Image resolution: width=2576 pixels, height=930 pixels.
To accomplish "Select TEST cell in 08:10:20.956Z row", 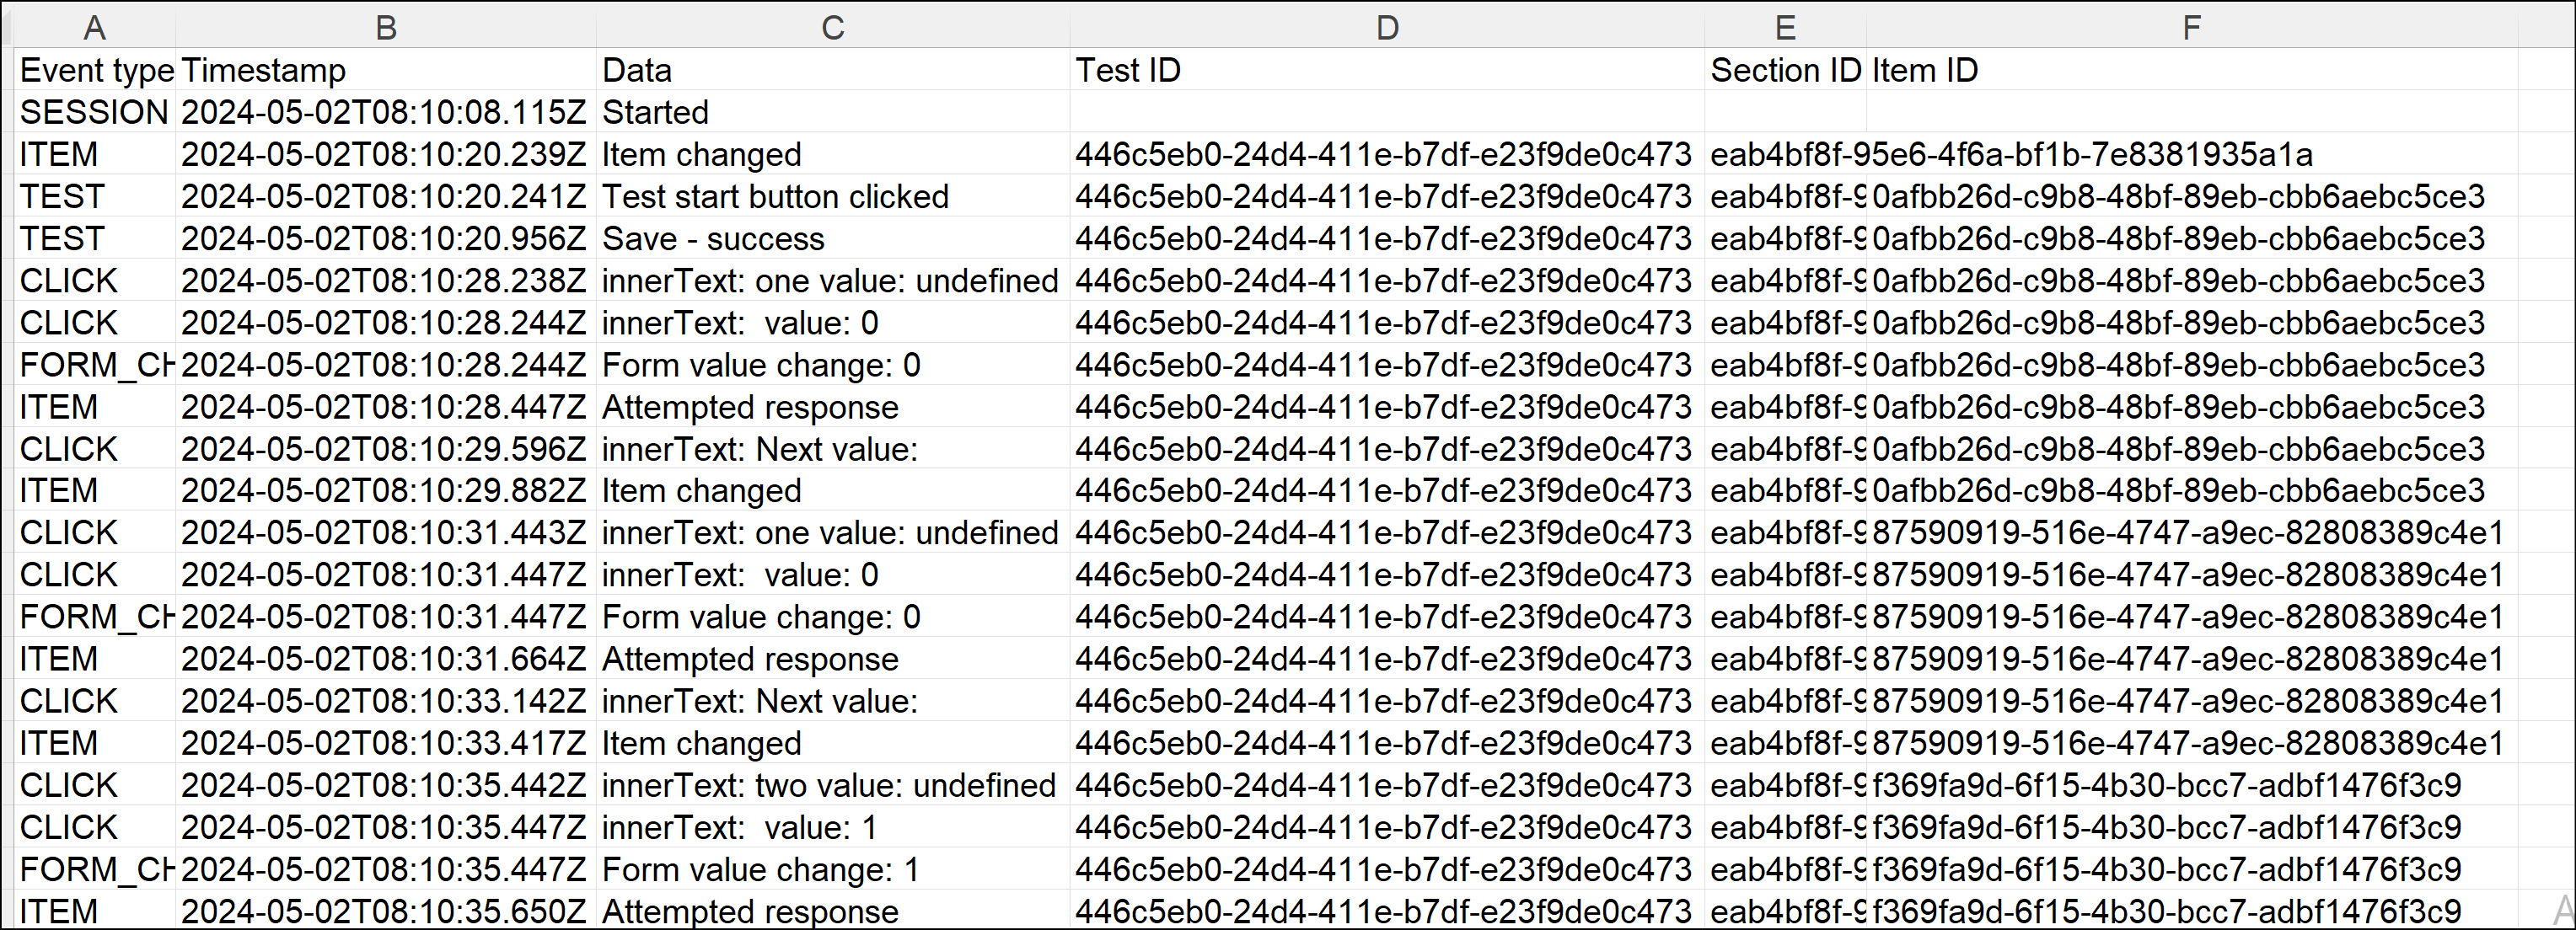I will (x=95, y=238).
